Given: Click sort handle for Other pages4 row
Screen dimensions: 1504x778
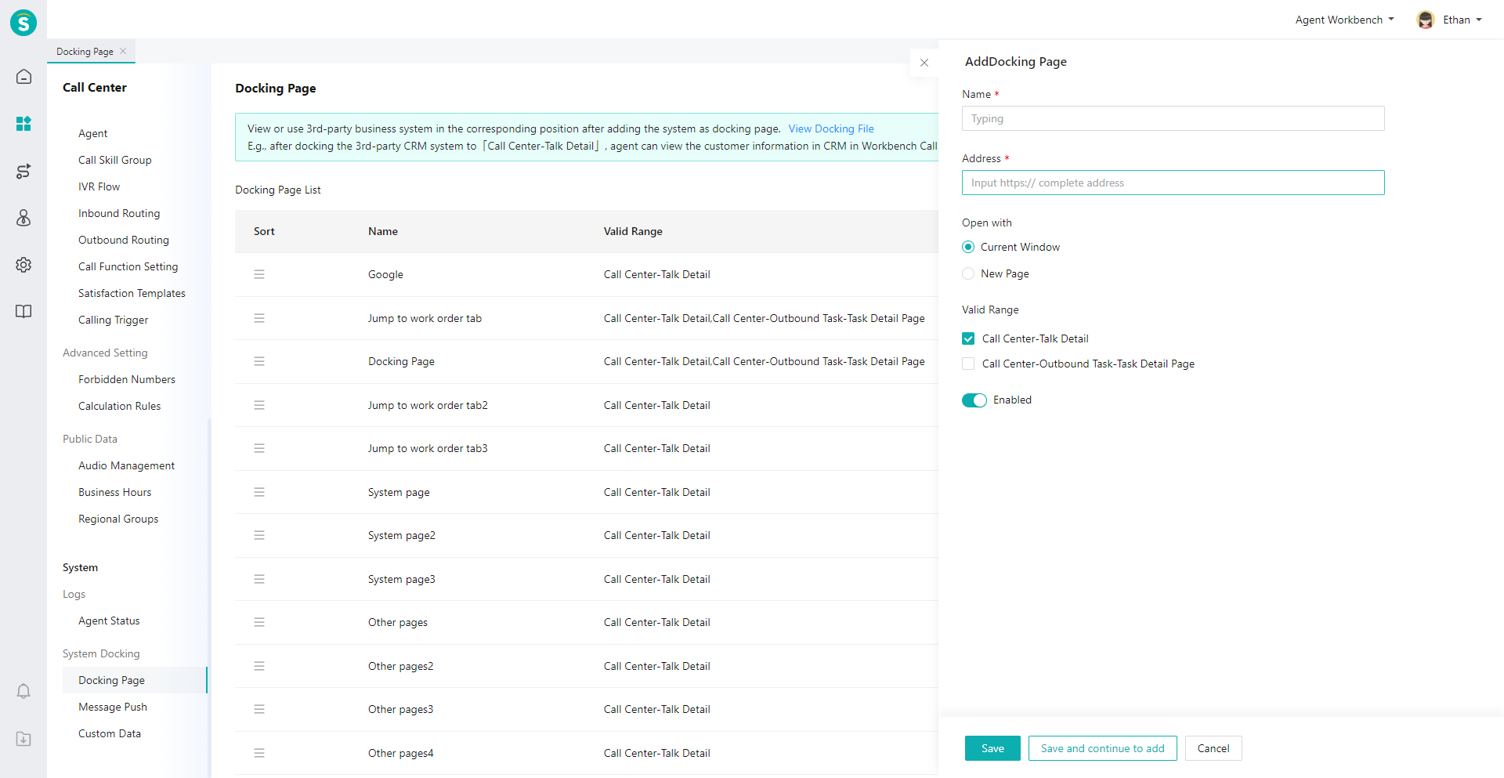Looking at the screenshot, I should point(259,753).
